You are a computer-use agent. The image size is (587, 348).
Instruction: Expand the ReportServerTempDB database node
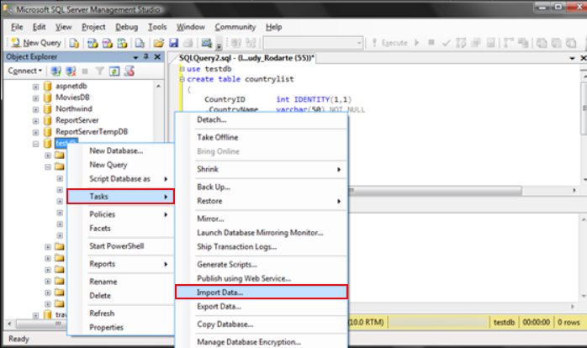[x=35, y=133]
